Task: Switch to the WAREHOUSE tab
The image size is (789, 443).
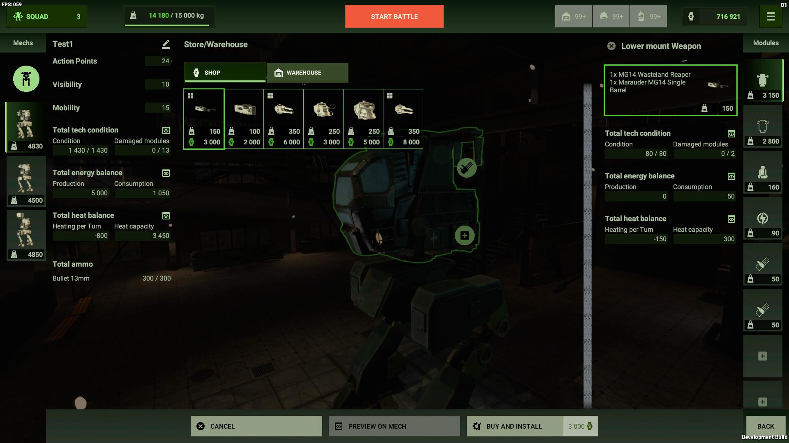Action: tap(307, 73)
